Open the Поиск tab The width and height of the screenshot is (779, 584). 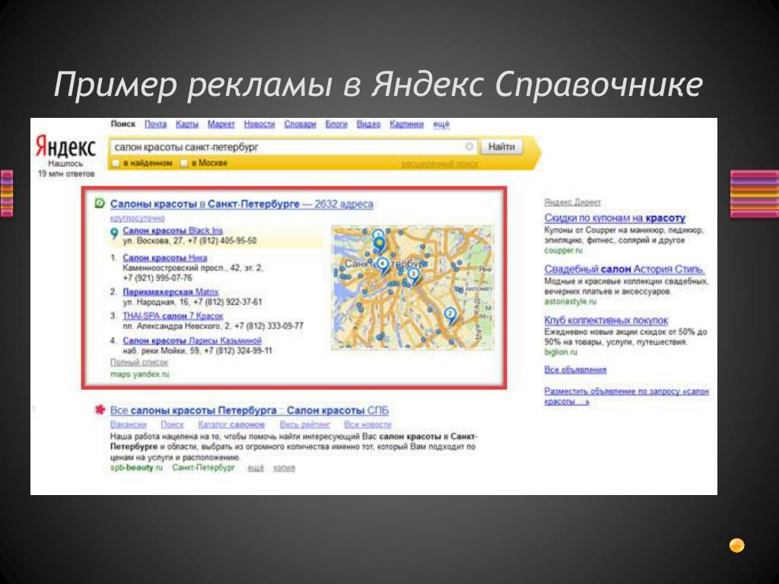pos(122,124)
